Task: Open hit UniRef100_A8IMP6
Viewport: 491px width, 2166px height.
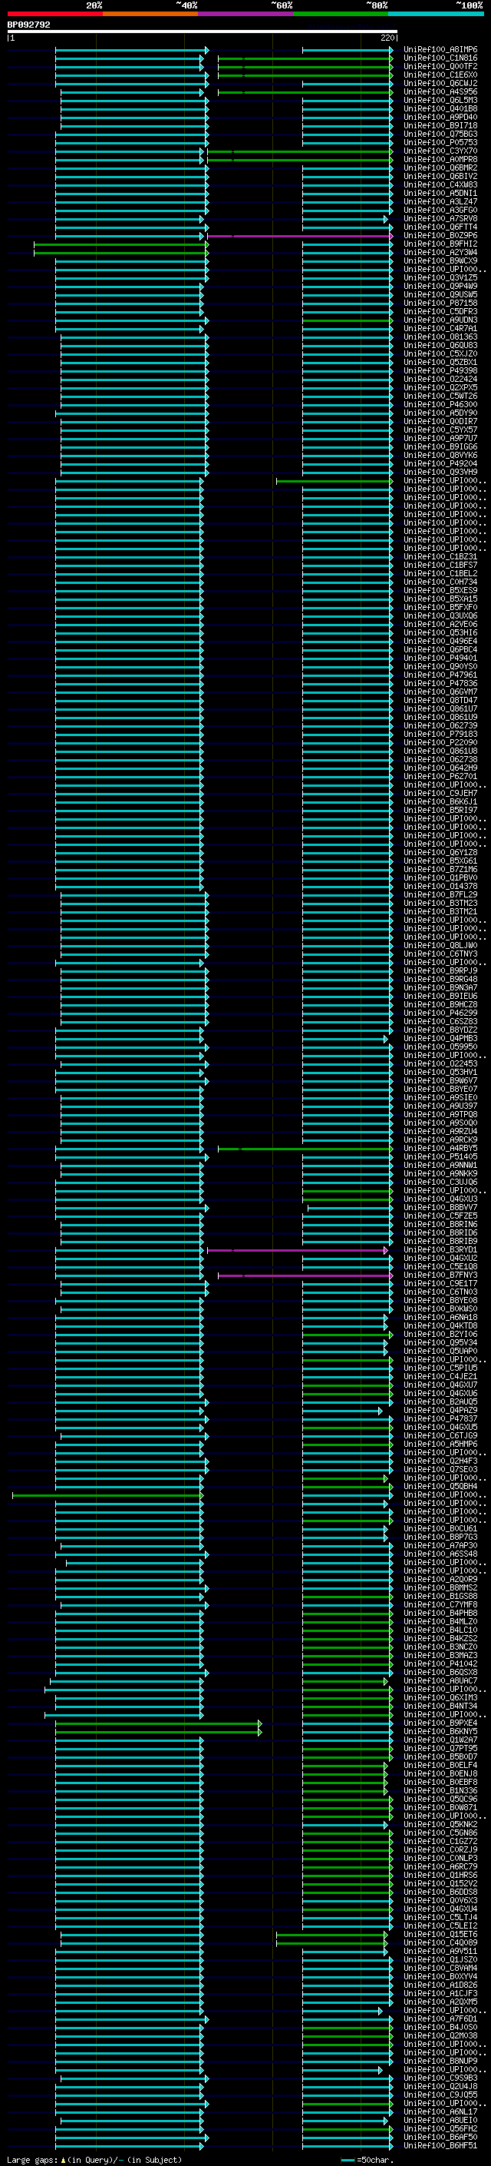Action: (x=440, y=50)
